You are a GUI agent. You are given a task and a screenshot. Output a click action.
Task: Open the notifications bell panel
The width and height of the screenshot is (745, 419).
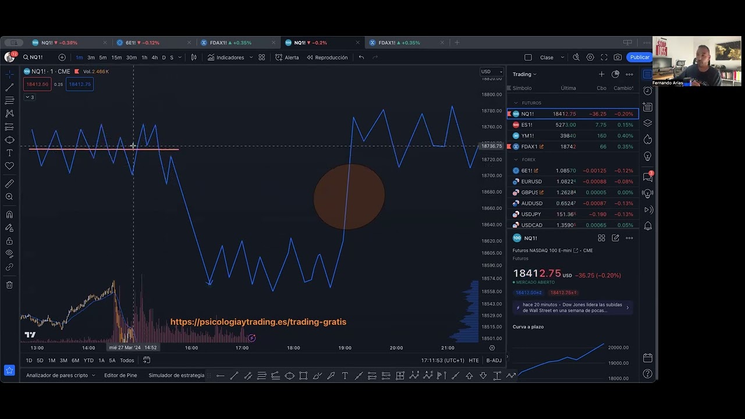648,226
